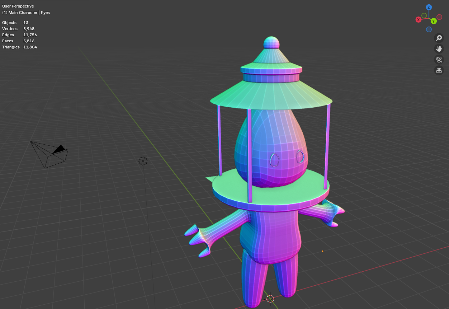Click the hand pan view icon
The image size is (449, 309).
coord(439,48)
